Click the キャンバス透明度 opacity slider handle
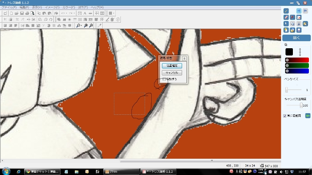 [301, 105]
